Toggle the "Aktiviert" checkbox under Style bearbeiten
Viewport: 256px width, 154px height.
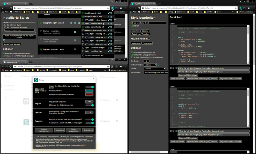(131, 26)
